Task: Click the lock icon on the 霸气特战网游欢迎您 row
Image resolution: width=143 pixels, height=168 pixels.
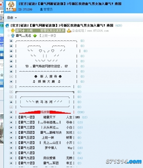Action: pyautogui.click(x=11, y=66)
